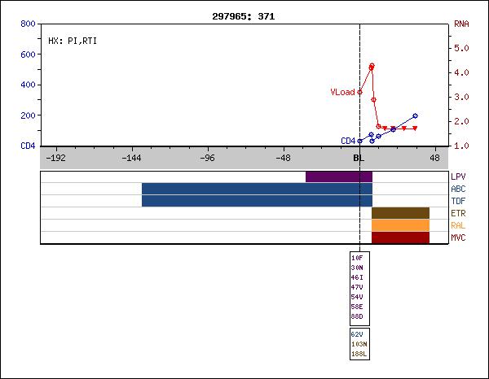Click the 188L mutation entry
This screenshot has width=489, height=379.
(358, 354)
